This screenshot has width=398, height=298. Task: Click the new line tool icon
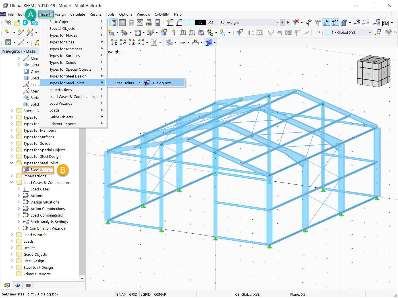[x=21, y=32]
